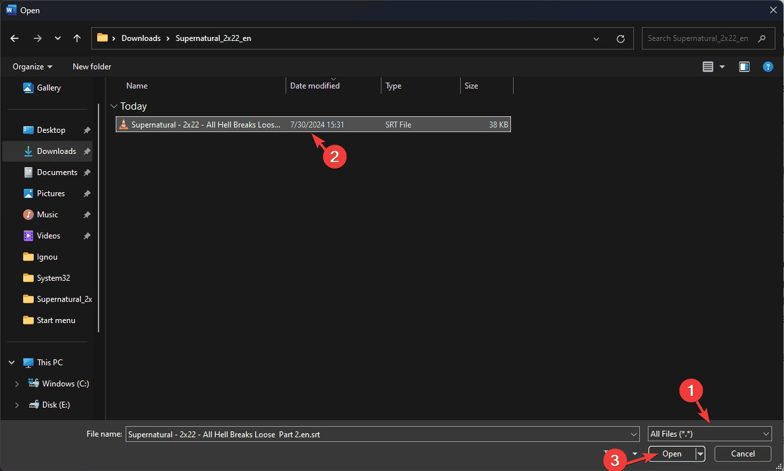784x471 pixels.
Task: Select the Windows (C:) drive
Action: (65, 384)
